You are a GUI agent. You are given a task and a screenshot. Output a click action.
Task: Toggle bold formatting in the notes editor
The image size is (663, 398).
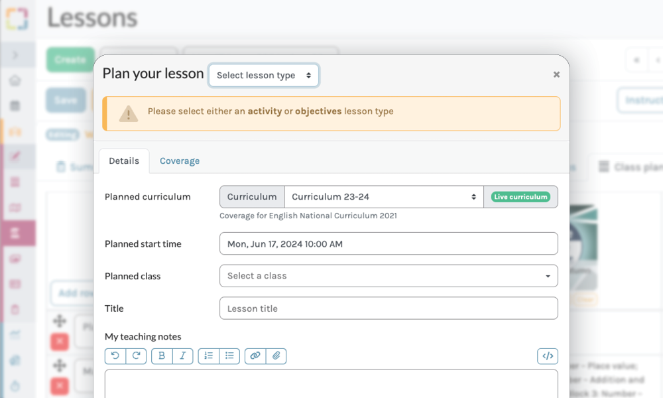coord(162,356)
